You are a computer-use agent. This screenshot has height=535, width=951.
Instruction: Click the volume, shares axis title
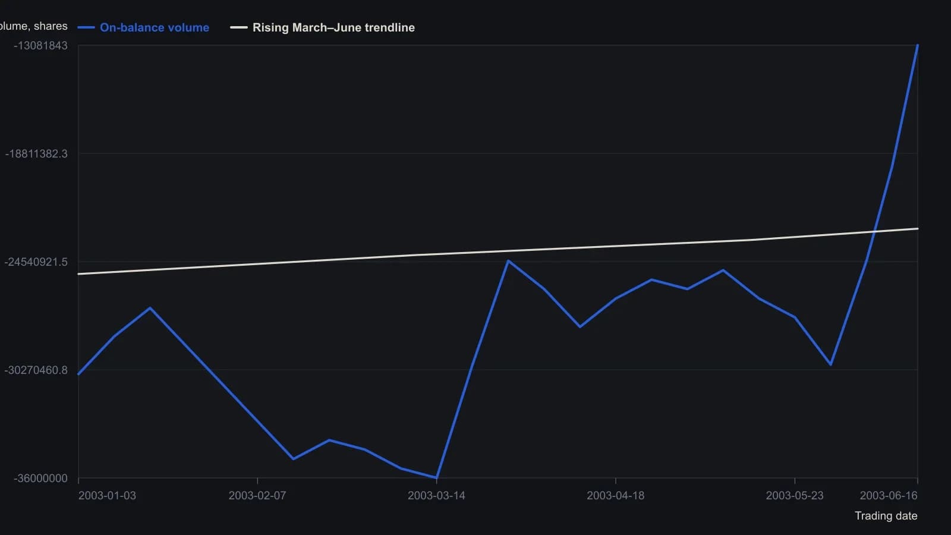click(x=34, y=26)
